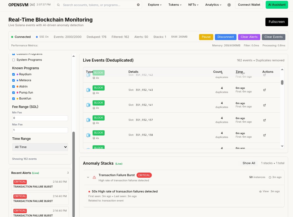Enable the System Programs checkbox
Screen dimensions: 293x217
[13, 60]
